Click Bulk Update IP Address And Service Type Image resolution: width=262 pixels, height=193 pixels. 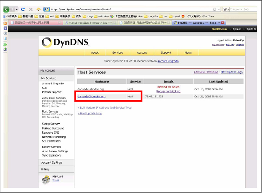105,108
